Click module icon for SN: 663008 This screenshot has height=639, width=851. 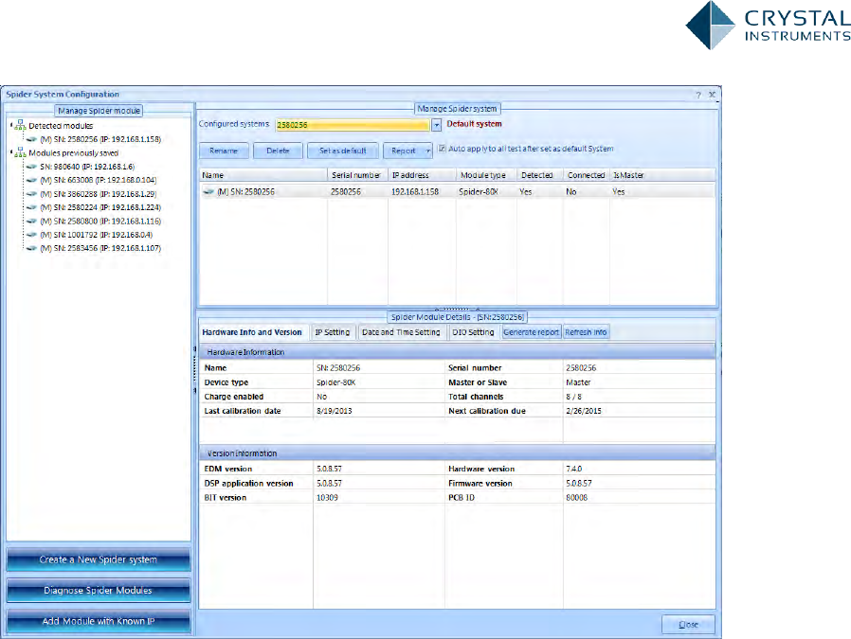(30, 179)
